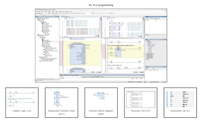Open the Filter dropdown in Properties
This screenshot has height=122, width=208.
pyautogui.click(x=147, y=18)
